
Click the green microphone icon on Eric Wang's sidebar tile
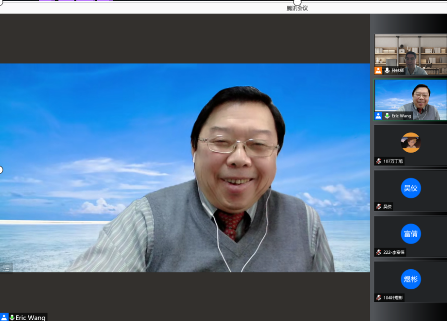[387, 116]
